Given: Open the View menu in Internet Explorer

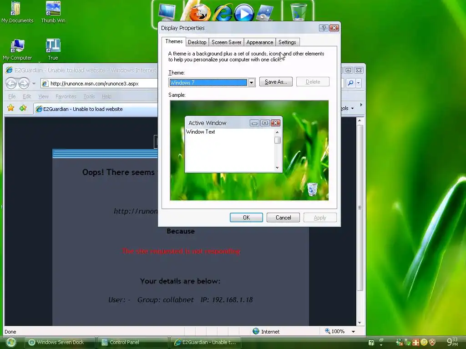Looking at the screenshot, I should point(43,96).
